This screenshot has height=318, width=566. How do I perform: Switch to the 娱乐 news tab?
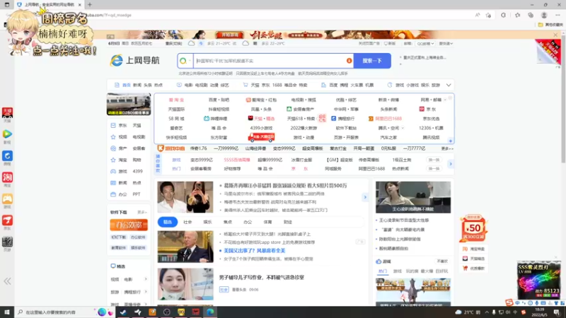(x=207, y=222)
